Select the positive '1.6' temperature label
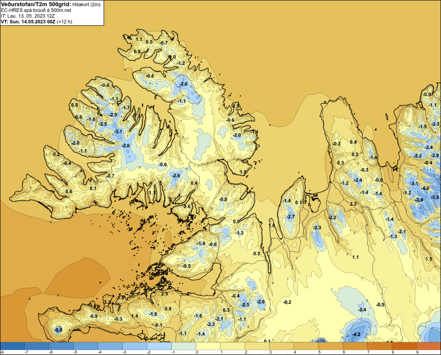Screen dimensions: 441x355 point(272,226)
